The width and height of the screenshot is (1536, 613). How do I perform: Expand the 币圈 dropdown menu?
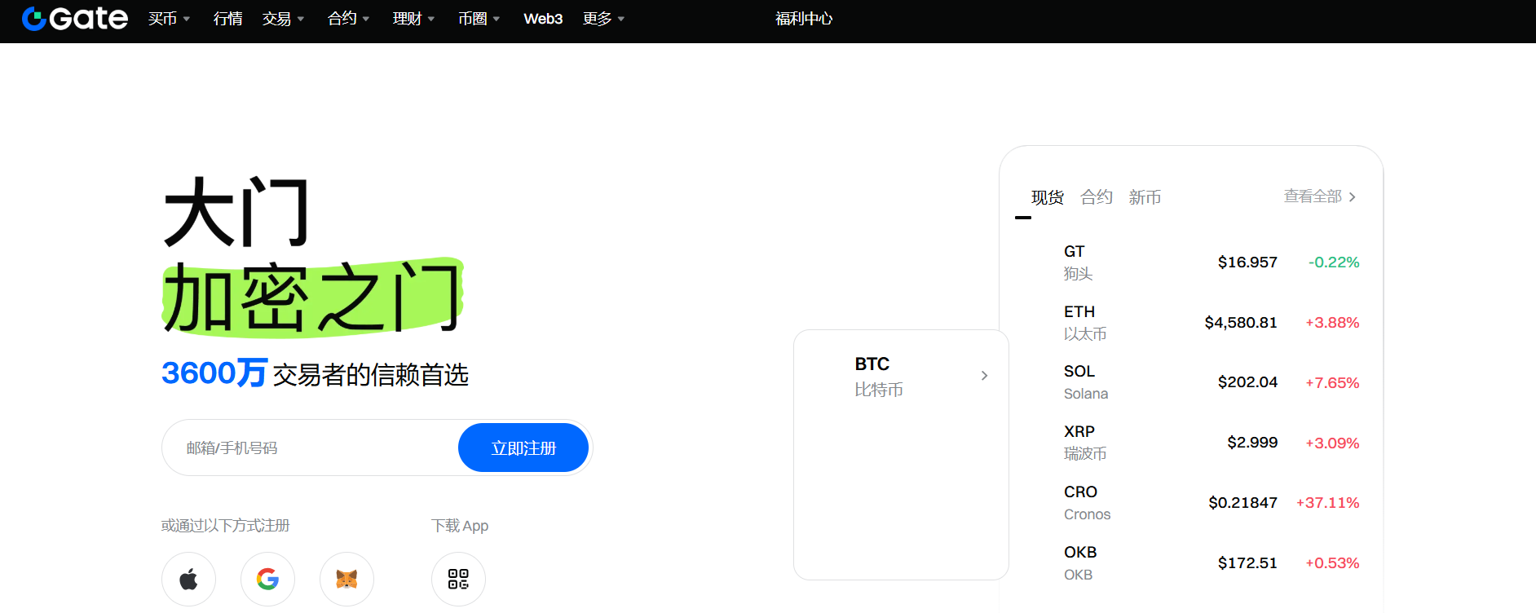click(479, 19)
